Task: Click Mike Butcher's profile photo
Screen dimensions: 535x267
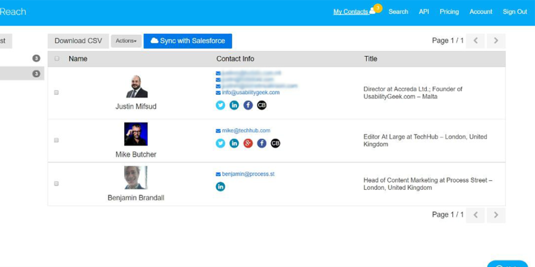Action: 136,134
